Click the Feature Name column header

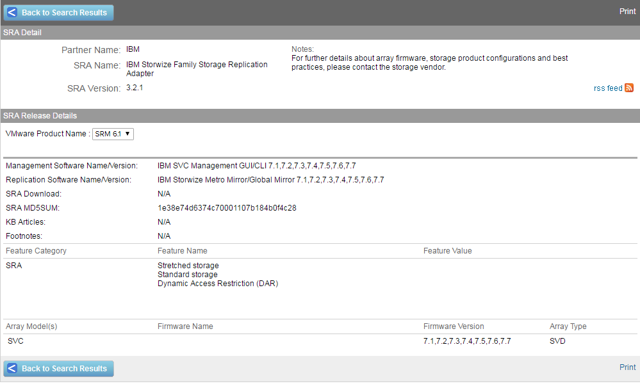[183, 251]
